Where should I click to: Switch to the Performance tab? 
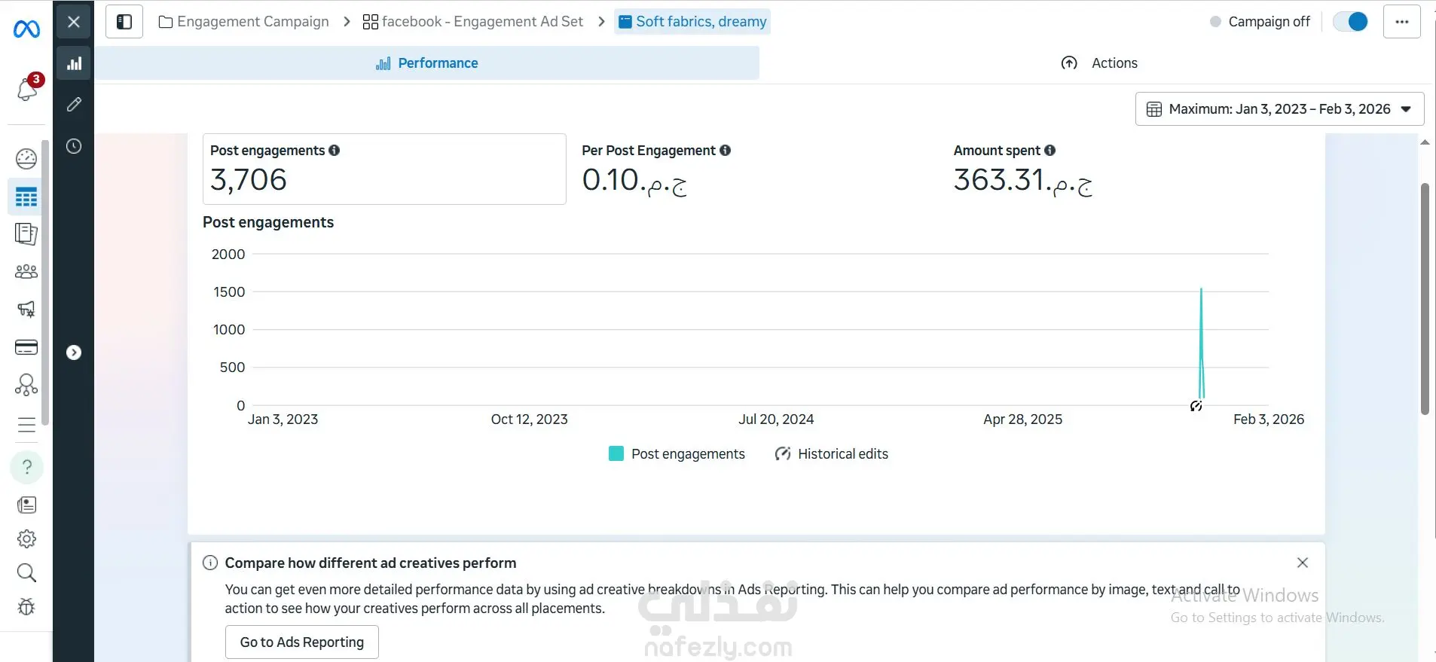click(427, 63)
